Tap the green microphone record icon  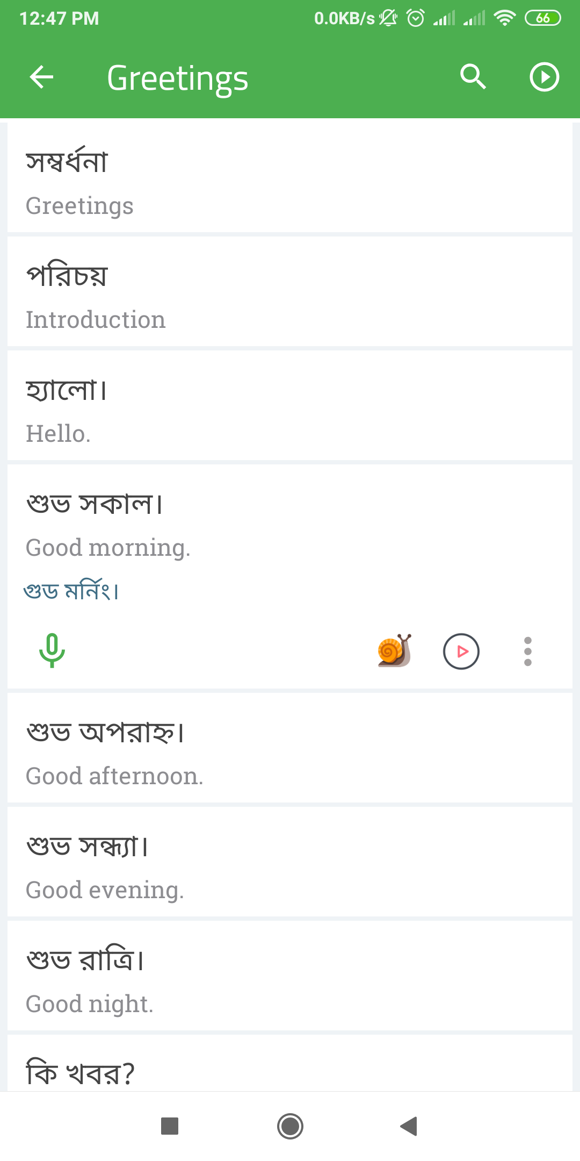point(52,650)
